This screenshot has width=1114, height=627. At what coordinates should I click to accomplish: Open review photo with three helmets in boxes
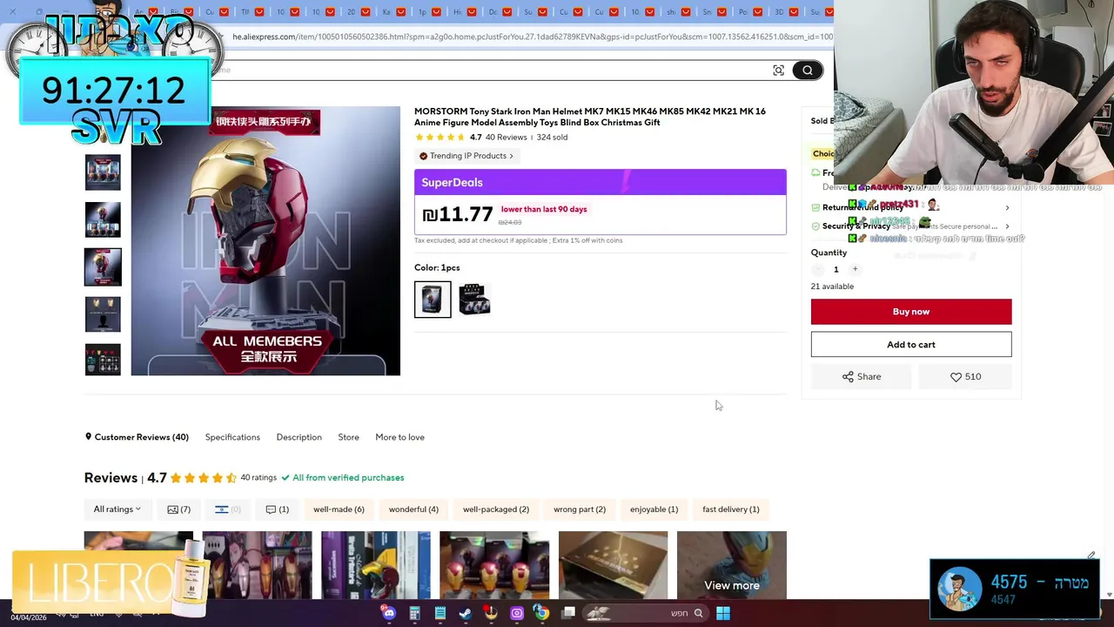tap(494, 565)
